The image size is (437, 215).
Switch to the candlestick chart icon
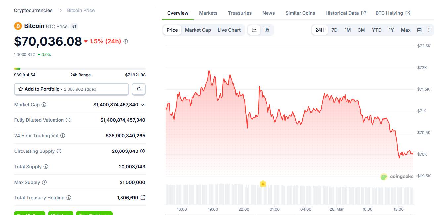(267, 30)
